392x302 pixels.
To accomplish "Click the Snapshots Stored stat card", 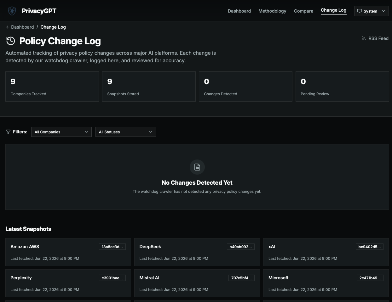I will pyautogui.click(x=149, y=87).
